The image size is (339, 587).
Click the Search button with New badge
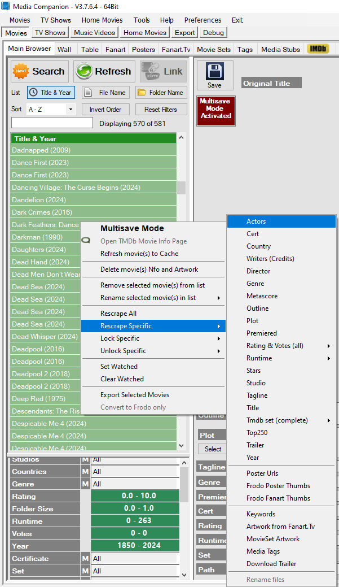point(39,71)
